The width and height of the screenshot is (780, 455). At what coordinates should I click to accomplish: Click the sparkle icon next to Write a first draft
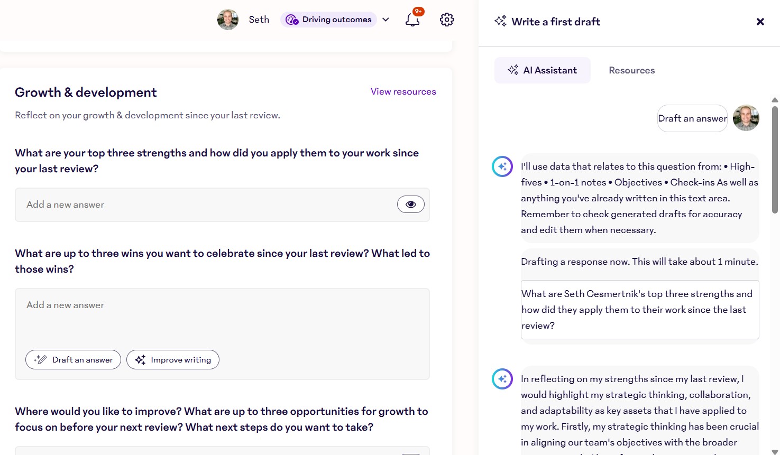point(499,21)
